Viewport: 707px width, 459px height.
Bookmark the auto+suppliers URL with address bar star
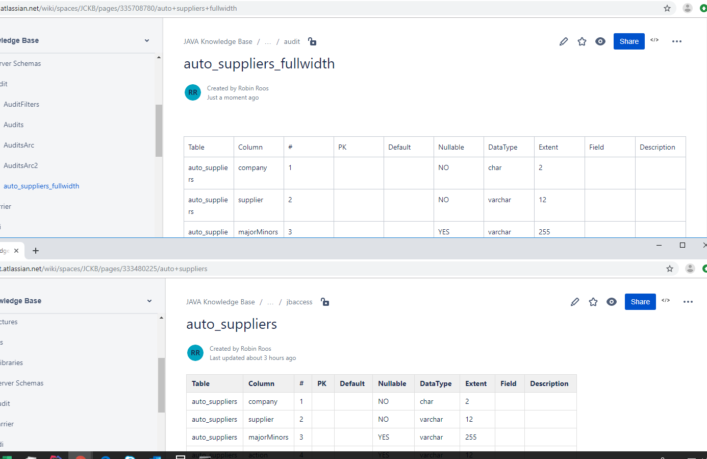(670, 269)
